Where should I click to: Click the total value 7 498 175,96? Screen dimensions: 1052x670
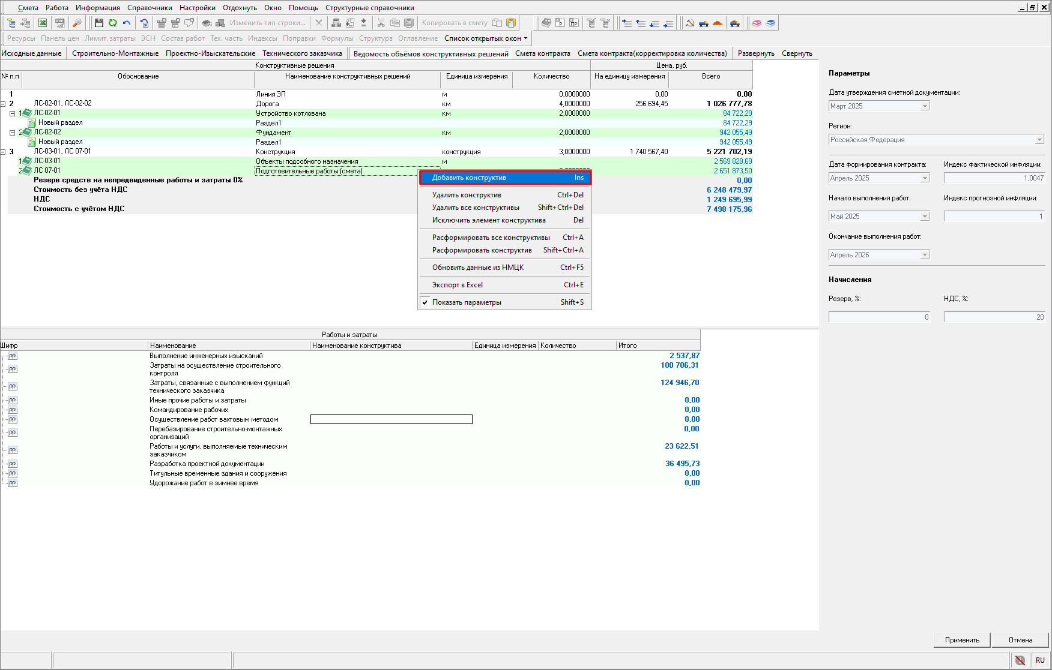729,209
